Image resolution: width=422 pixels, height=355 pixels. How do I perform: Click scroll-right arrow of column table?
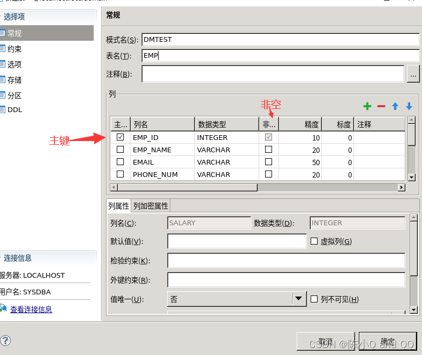[x=402, y=187]
